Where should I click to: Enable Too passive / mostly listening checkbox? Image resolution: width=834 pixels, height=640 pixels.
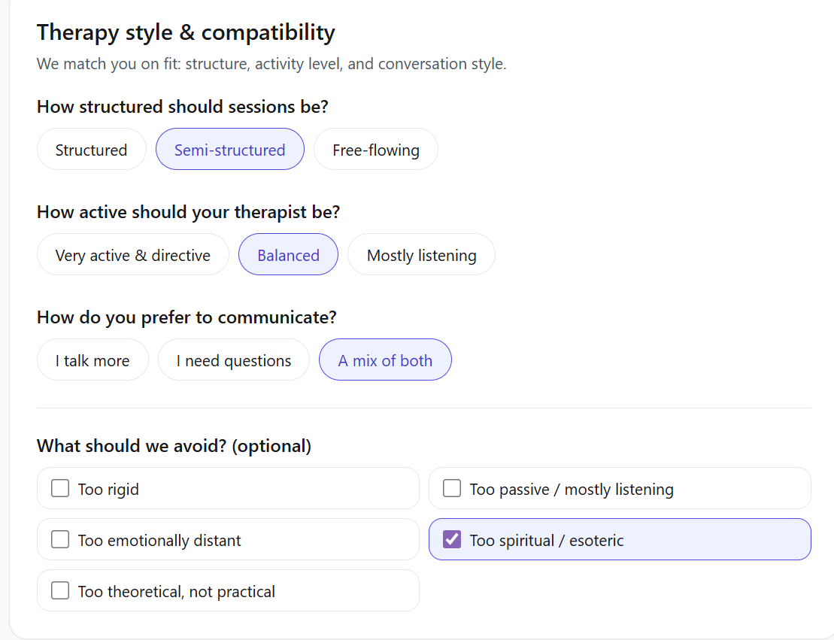(452, 489)
